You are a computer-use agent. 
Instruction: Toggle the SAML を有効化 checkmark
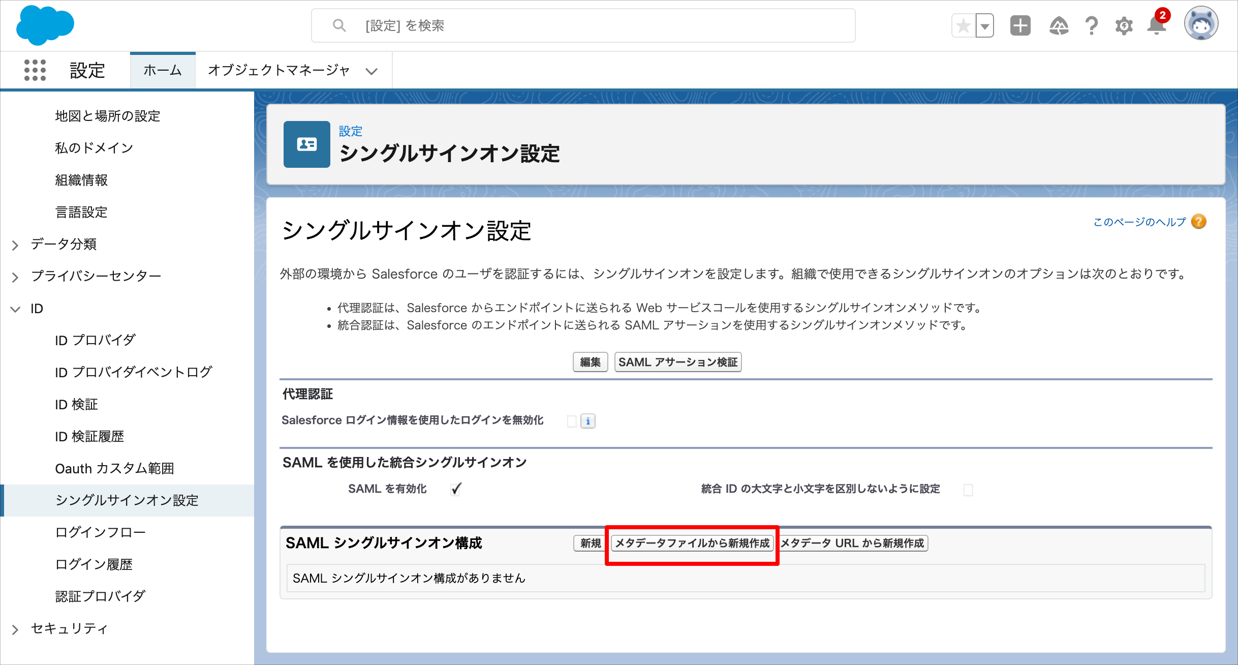(456, 489)
